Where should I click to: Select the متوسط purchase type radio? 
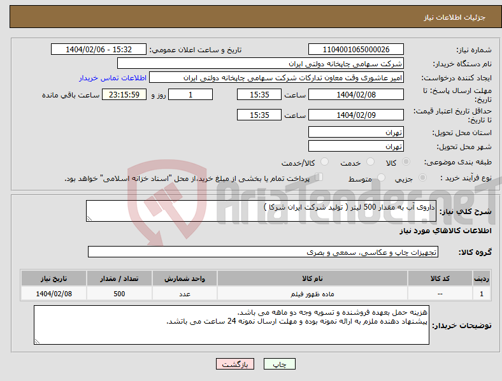pos(382,178)
